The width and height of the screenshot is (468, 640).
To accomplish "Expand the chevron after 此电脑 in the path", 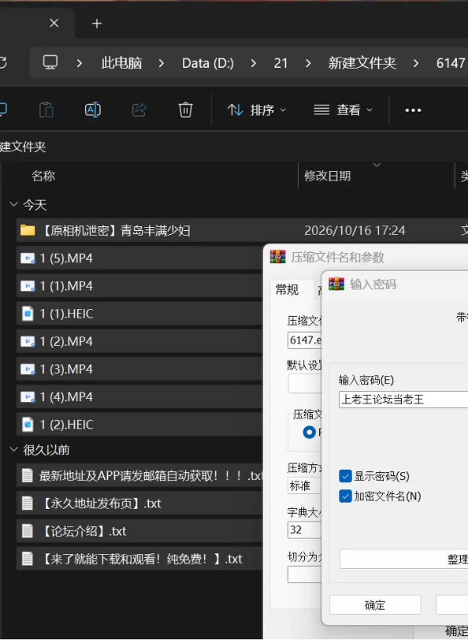I will point(161,63).
